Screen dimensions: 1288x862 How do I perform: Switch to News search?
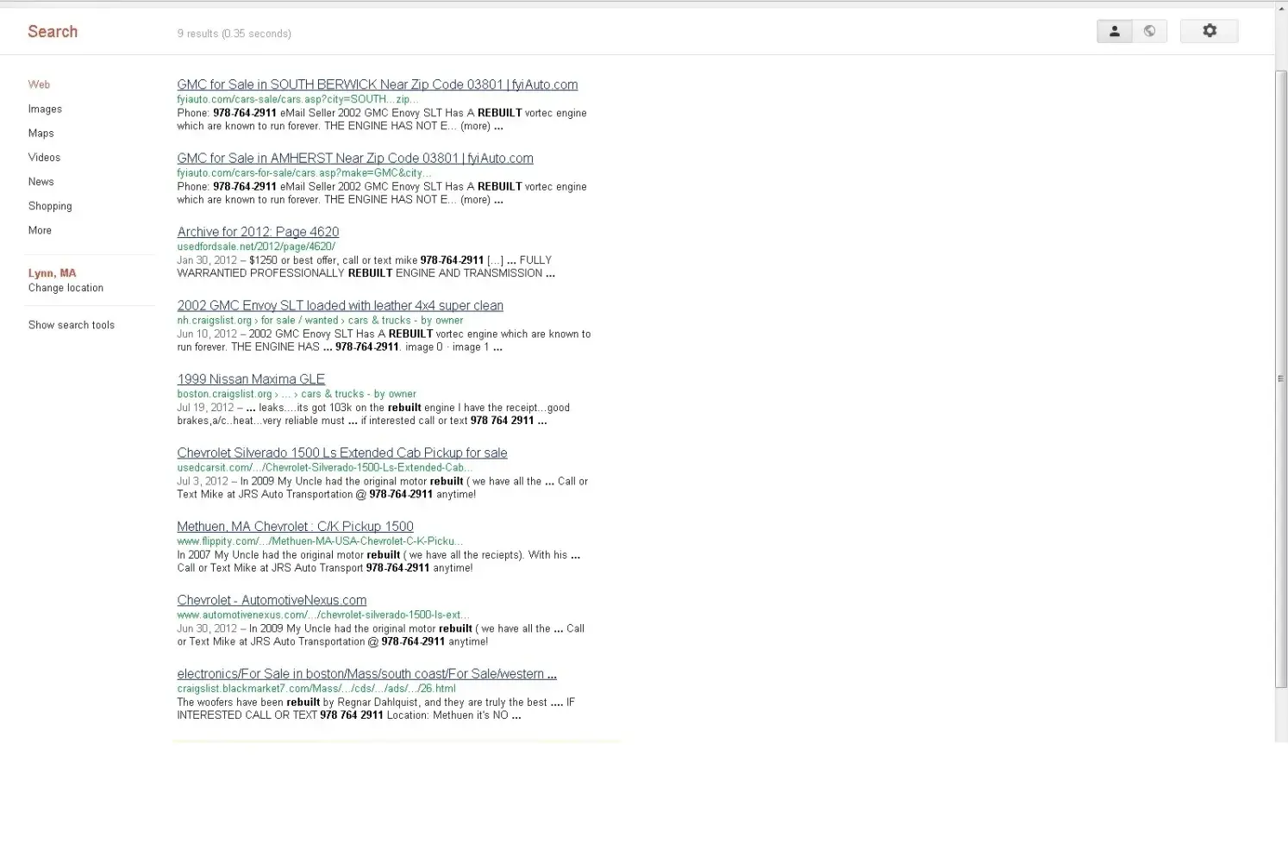click(41, 182)
